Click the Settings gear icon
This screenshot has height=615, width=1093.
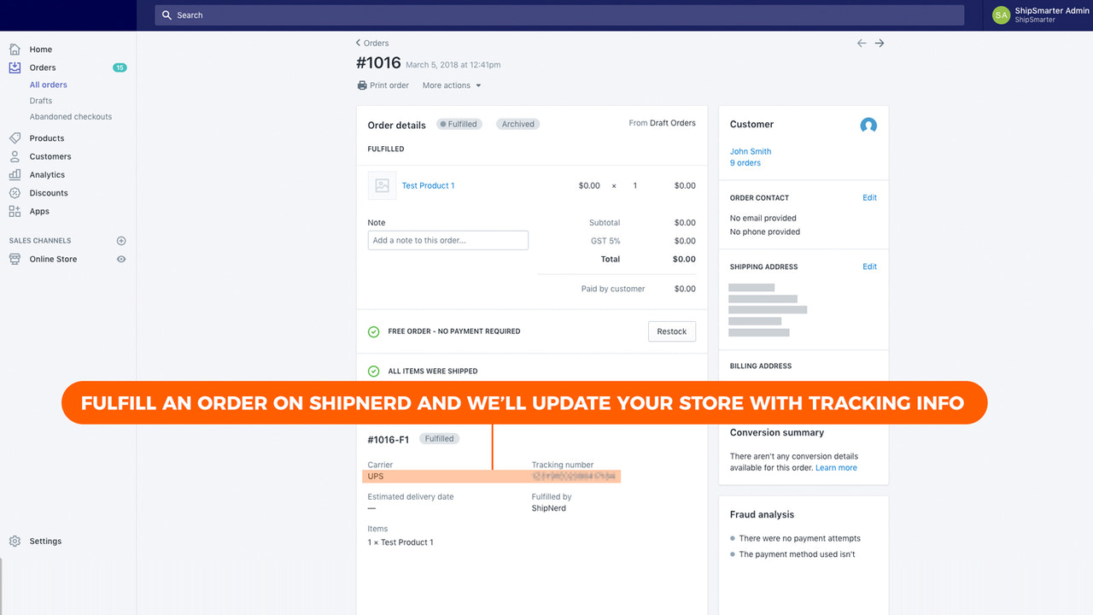click(15, 541)
